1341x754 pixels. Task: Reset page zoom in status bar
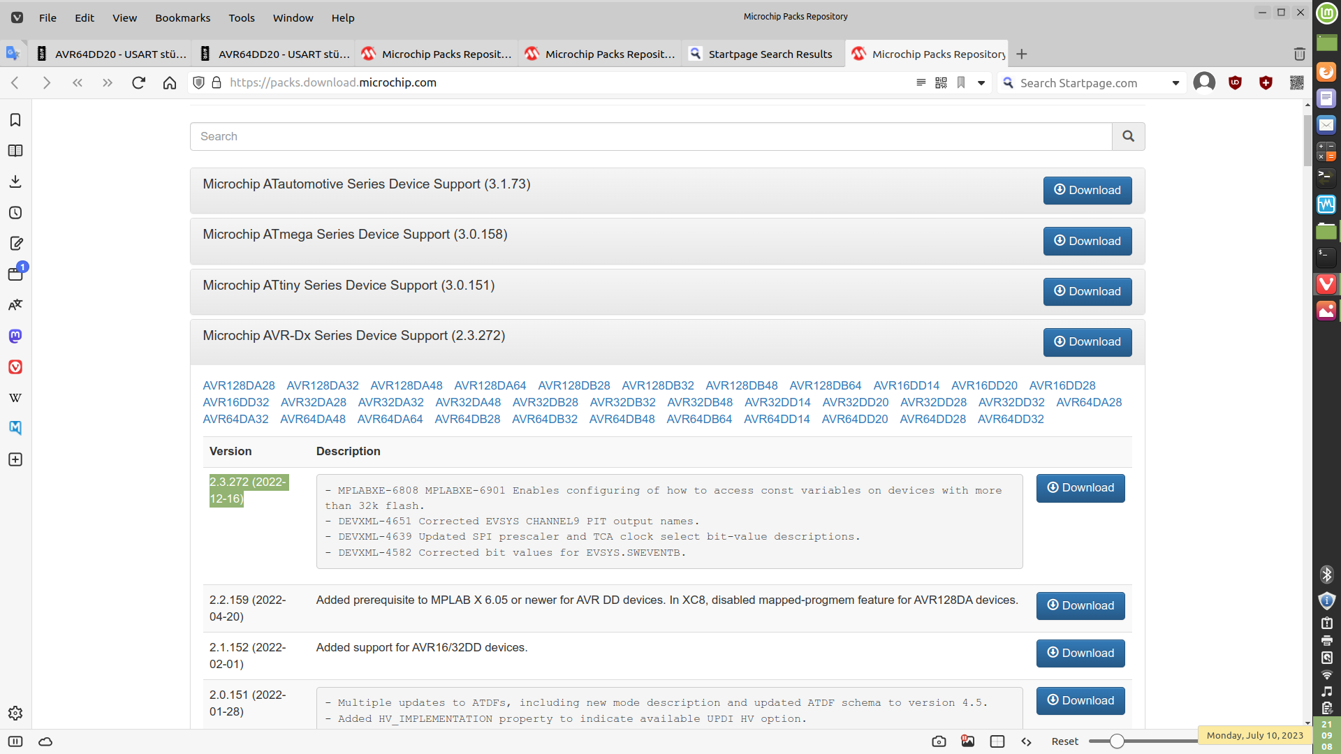tap(1064, 741)
